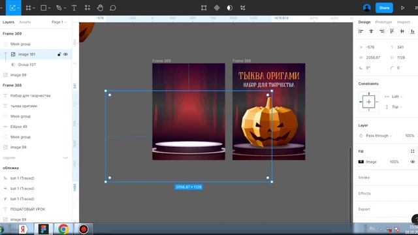Select the Text tool

[x=74, y=8]
